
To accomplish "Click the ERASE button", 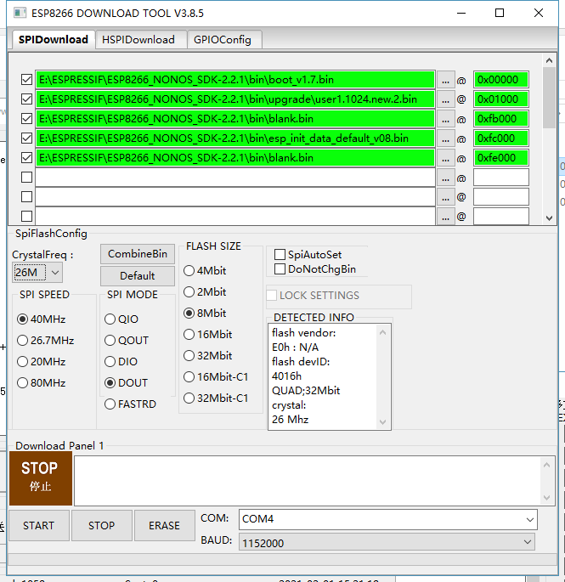I will tap(165, 526).
